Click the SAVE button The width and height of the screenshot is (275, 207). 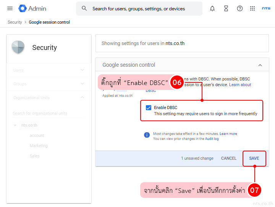coord(254,158)
